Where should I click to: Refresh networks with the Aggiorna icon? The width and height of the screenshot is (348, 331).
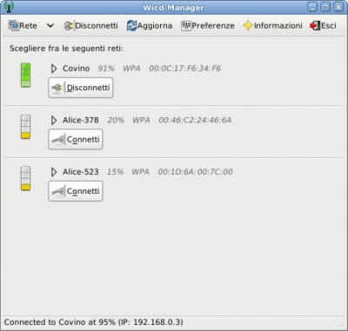pos(131,26)
